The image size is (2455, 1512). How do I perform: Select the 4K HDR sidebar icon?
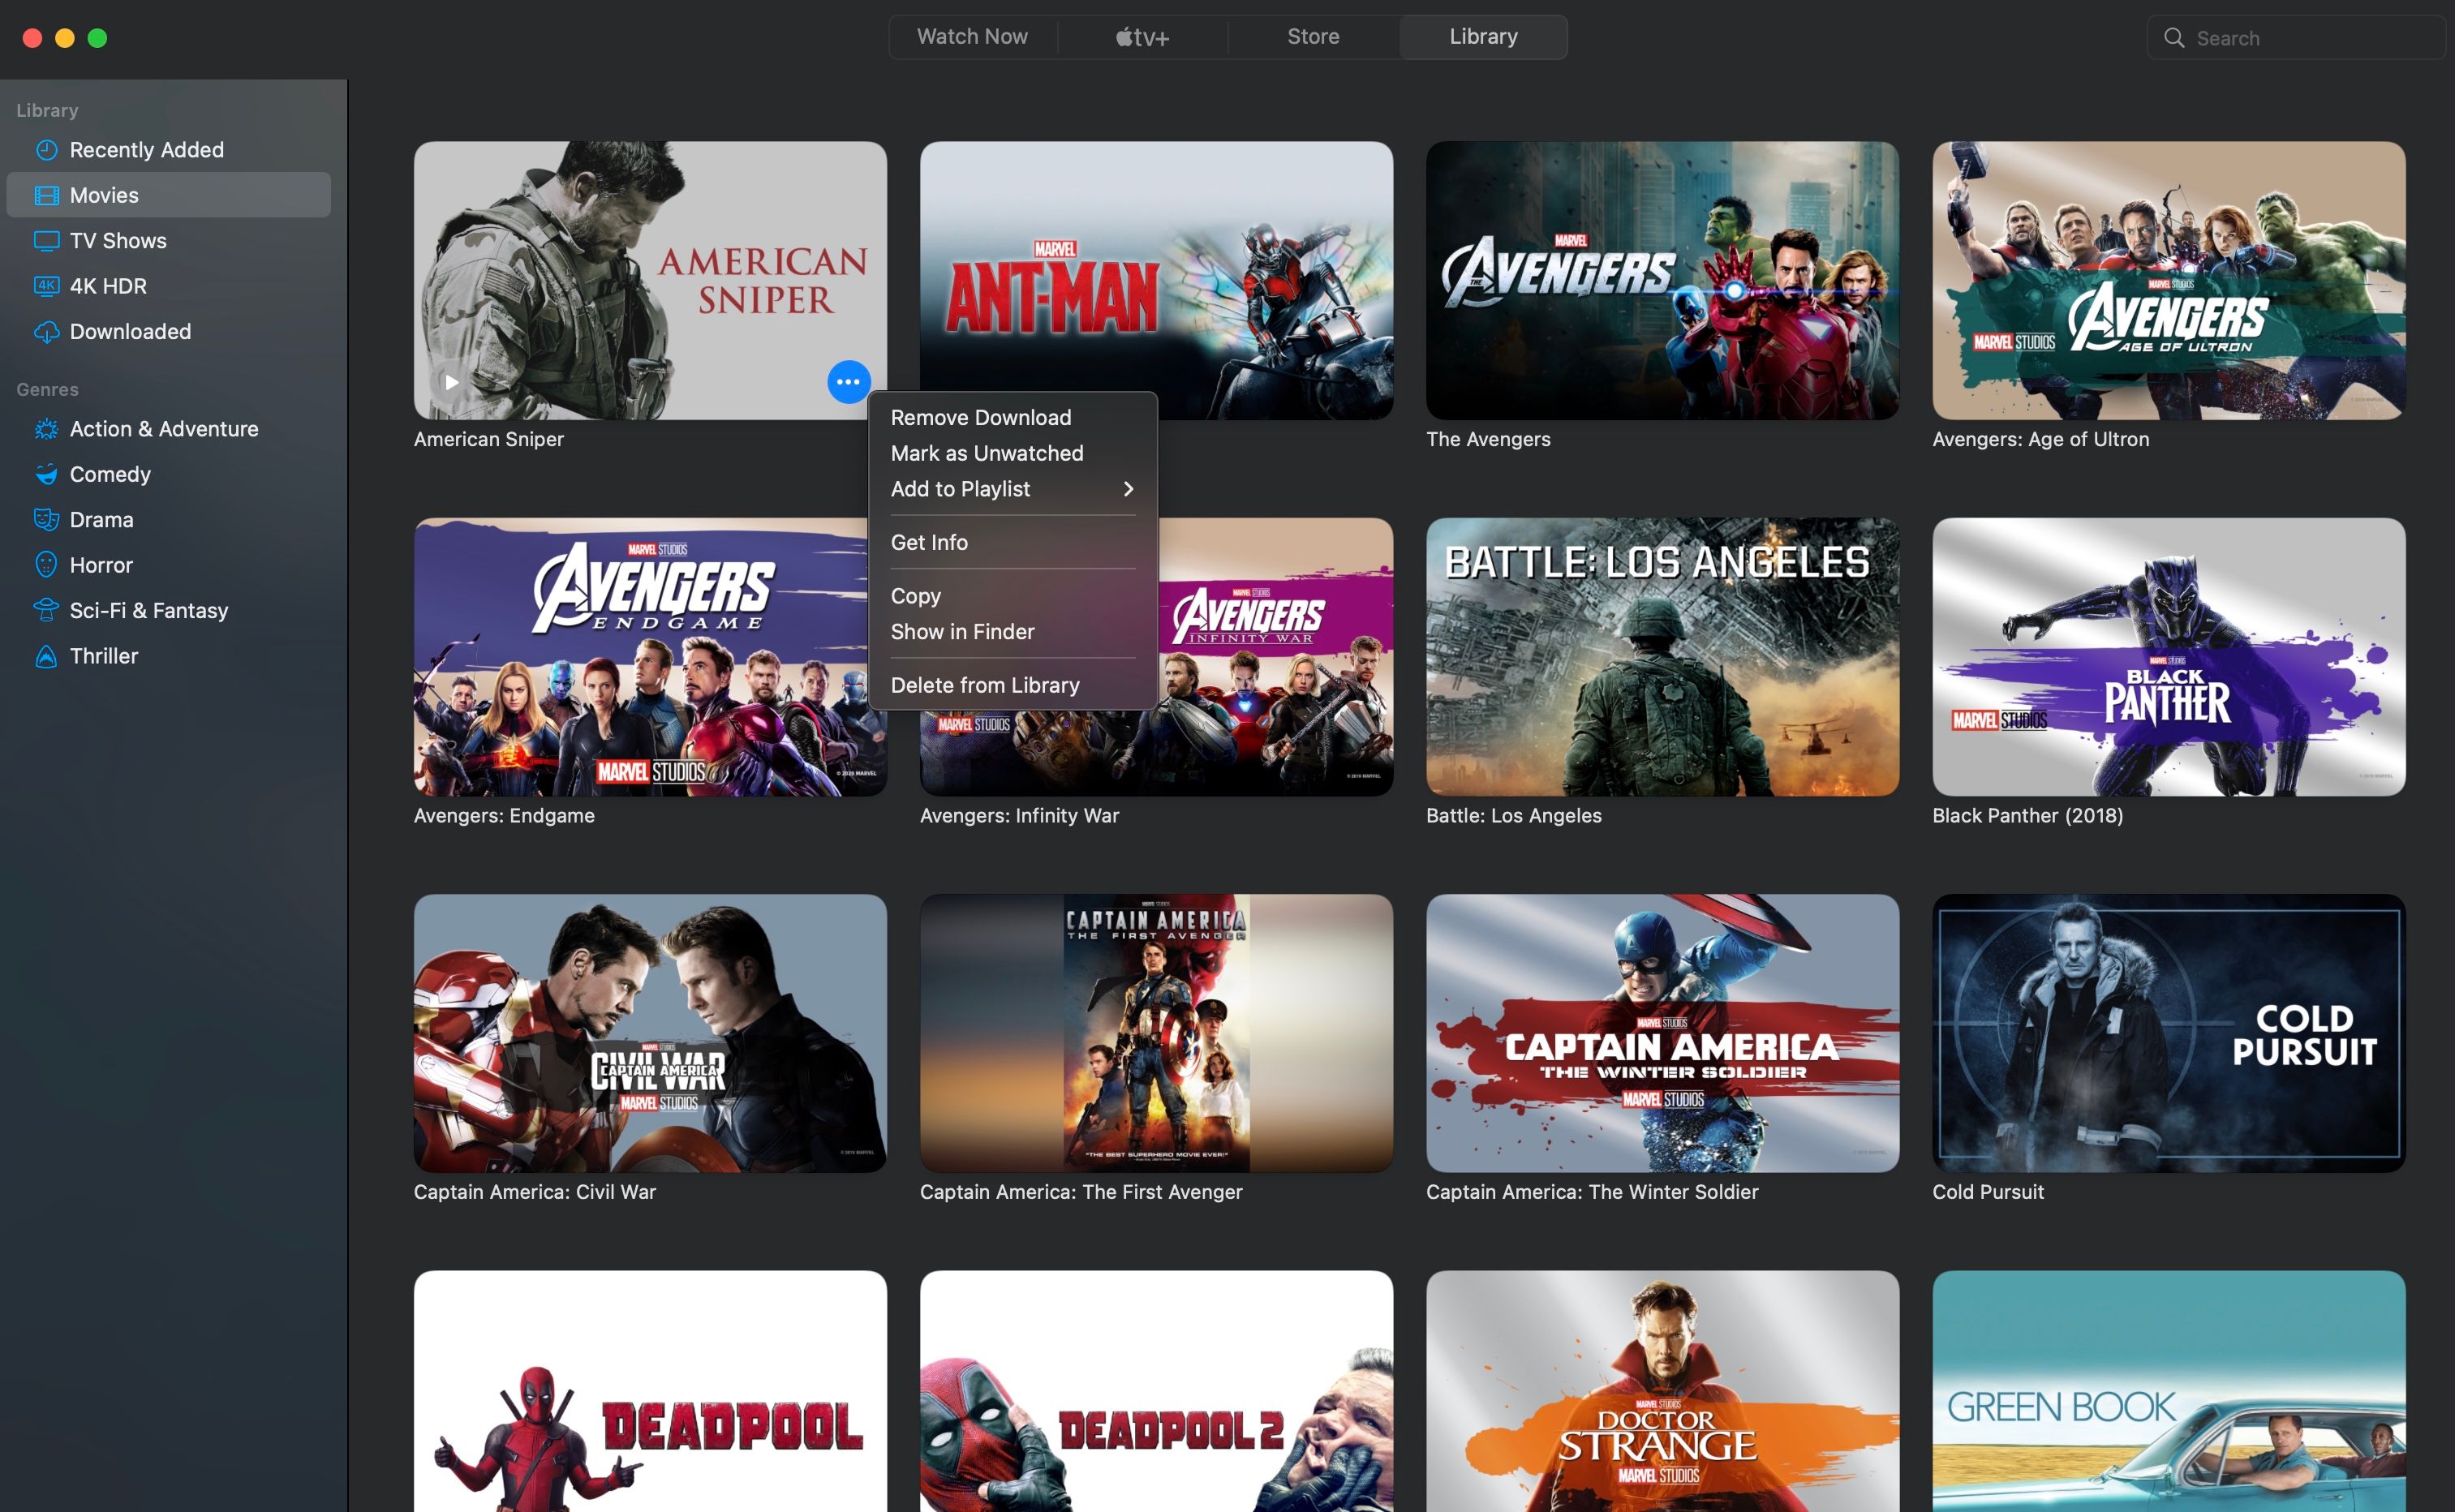pyautogui.click(x=45, y=284)
